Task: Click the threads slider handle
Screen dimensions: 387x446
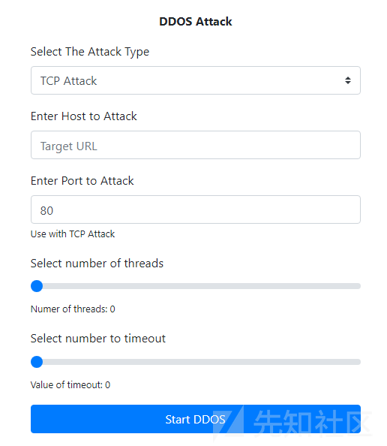Action: [37, 286]
